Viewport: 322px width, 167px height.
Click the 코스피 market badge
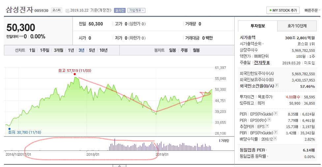click(x=56, y=10)
